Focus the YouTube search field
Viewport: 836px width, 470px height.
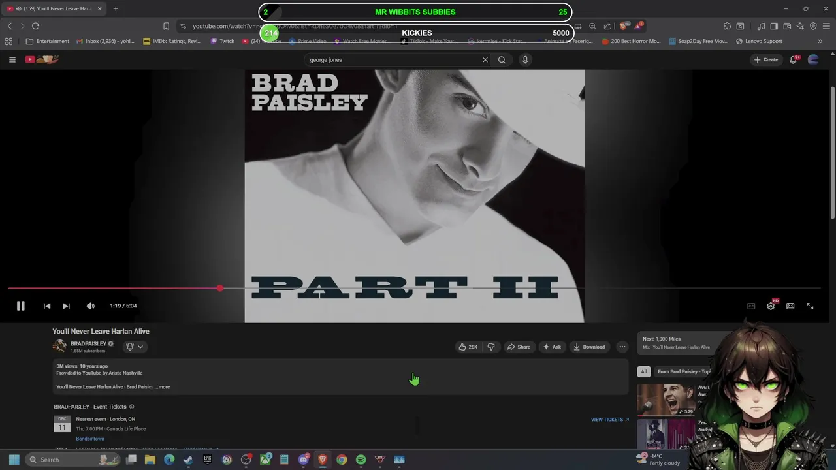[392, 59]
